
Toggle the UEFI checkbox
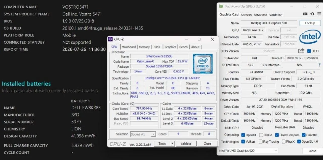pos(309,51)
